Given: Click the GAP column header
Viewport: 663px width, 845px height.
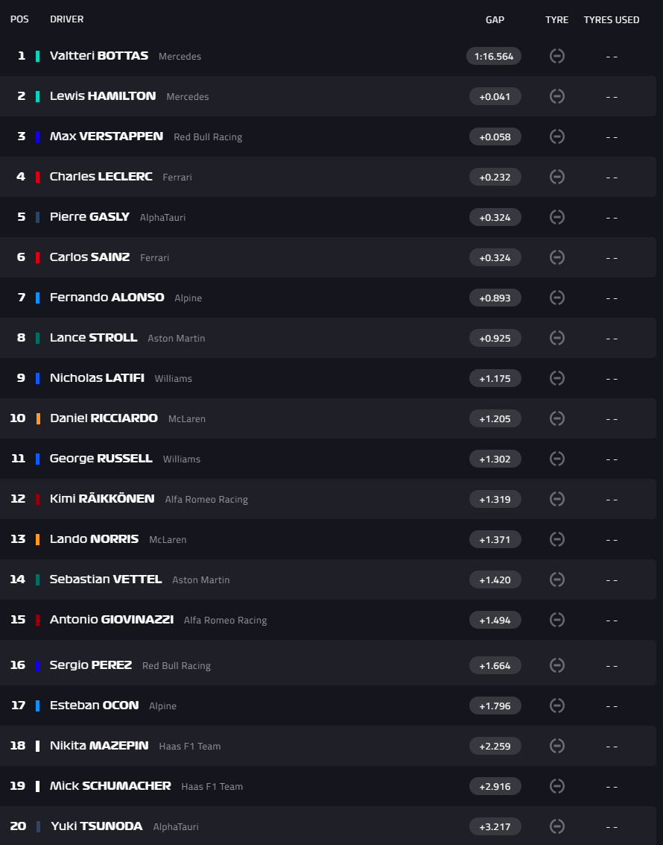Looking at the screenshot, I should (495, 20).
